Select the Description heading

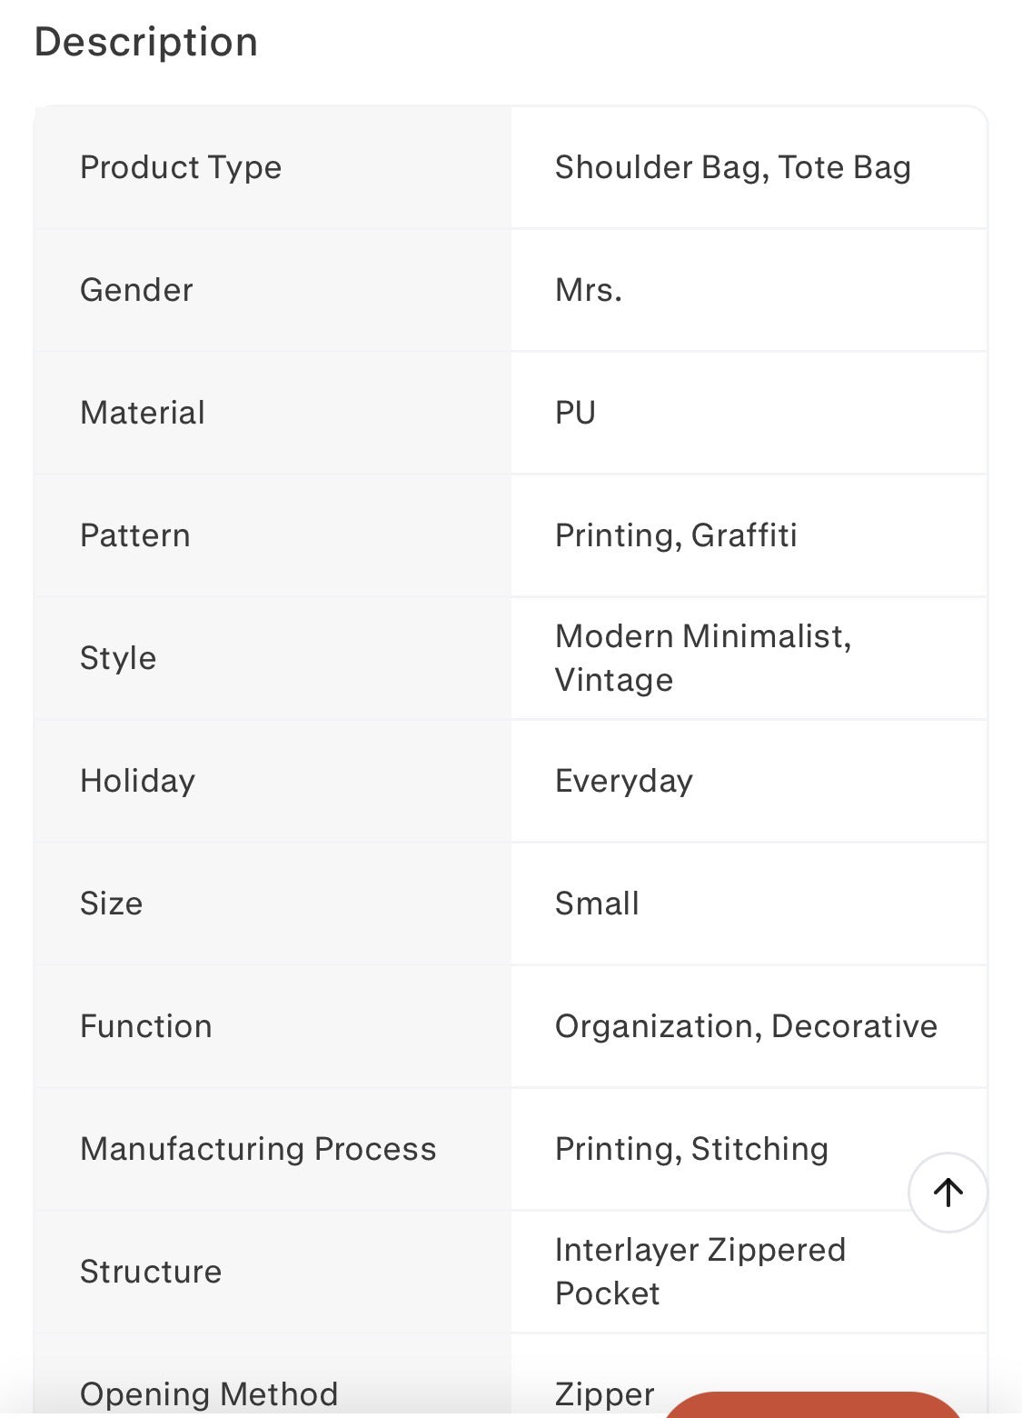[x=146, y=42]
